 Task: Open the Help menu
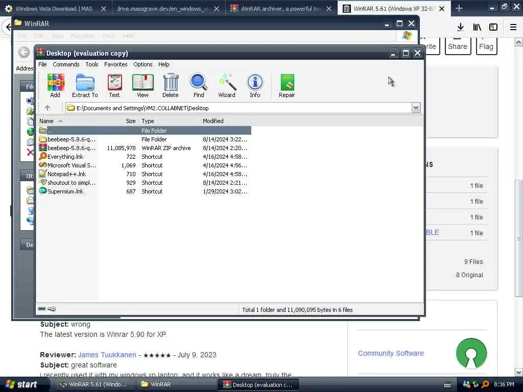(x=163, y=64)
